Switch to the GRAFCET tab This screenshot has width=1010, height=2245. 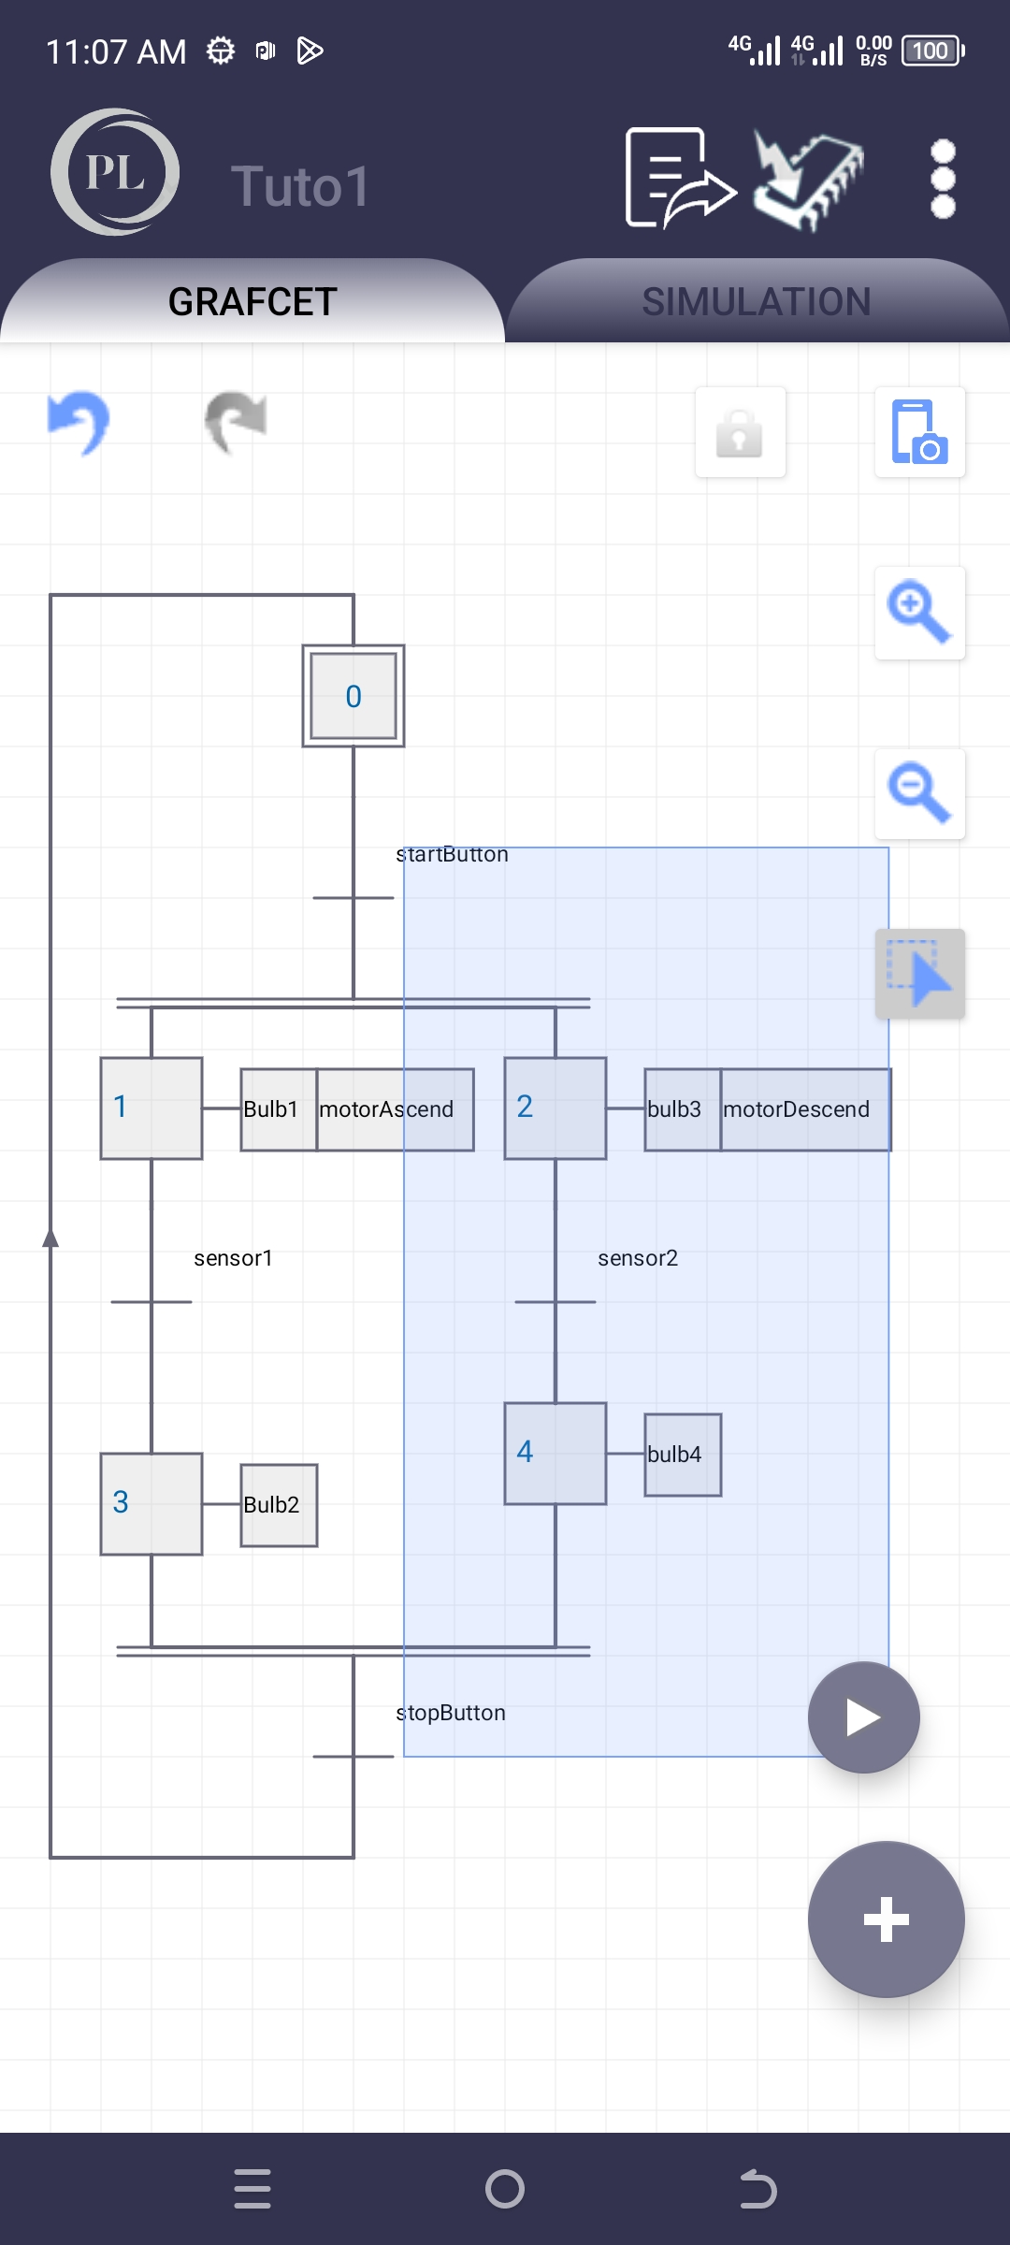[252, 301]
